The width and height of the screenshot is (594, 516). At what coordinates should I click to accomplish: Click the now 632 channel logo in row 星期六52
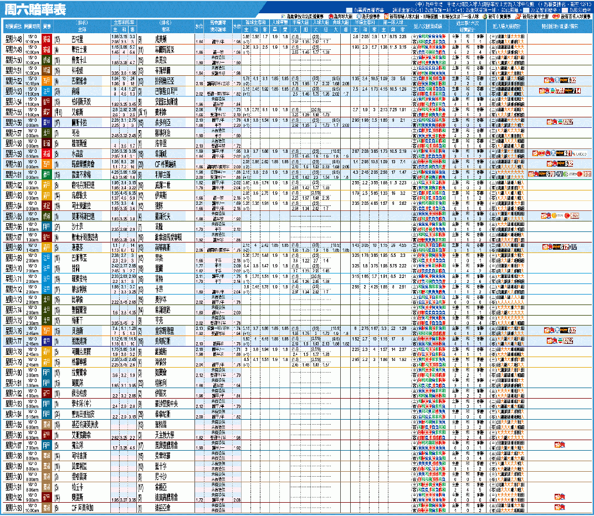567,80
